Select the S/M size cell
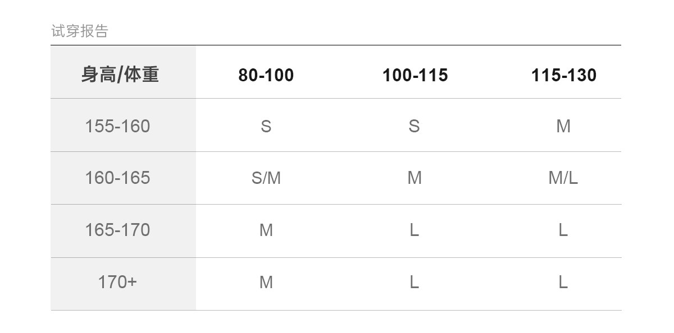 pyautogui.click(x=266, y=178)
